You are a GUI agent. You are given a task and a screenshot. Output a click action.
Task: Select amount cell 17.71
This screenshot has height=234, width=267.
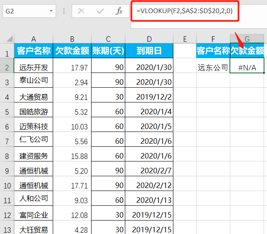[72, 183]
